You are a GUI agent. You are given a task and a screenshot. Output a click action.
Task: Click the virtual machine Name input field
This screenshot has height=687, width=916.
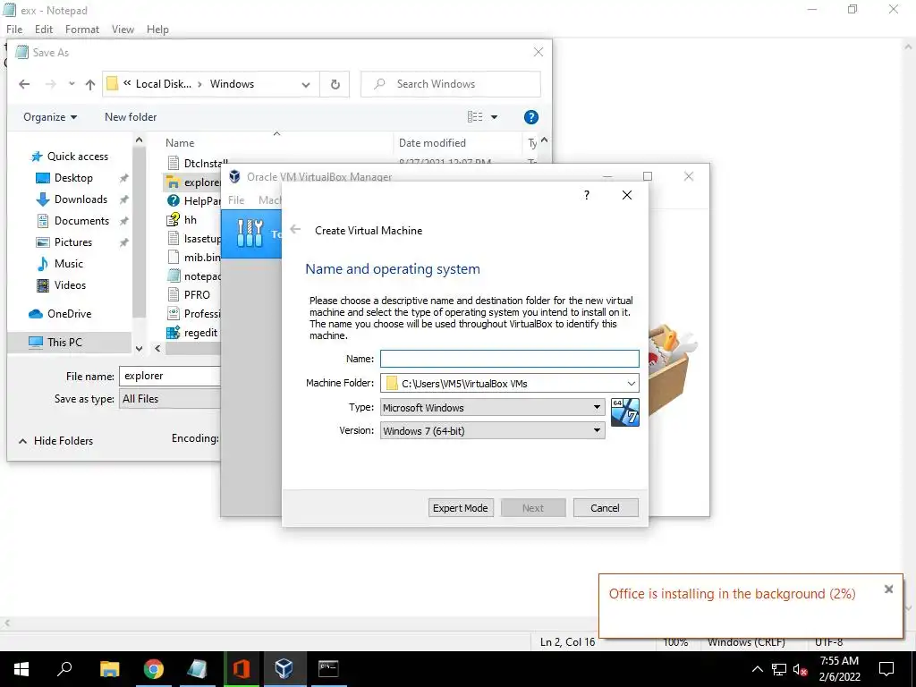pyautogui.click(x=509, y=359)
